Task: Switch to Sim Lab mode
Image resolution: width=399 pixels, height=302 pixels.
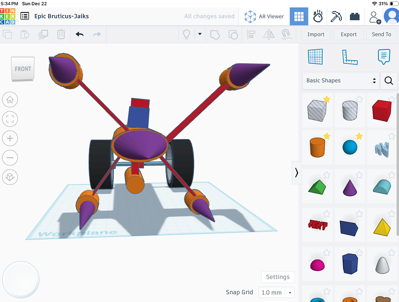Action: [318, 17]
